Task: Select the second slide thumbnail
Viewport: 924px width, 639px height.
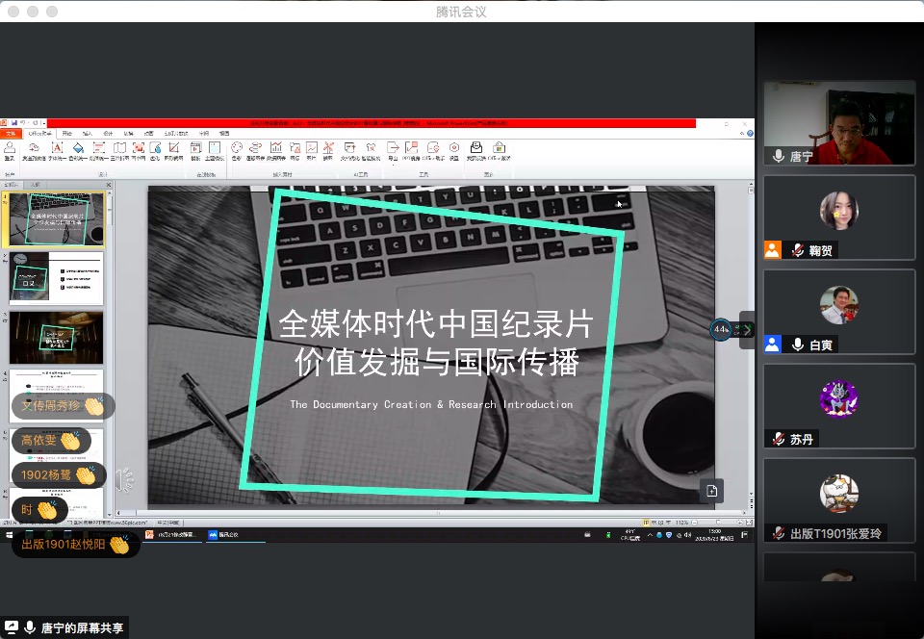Action: point(56,276)
